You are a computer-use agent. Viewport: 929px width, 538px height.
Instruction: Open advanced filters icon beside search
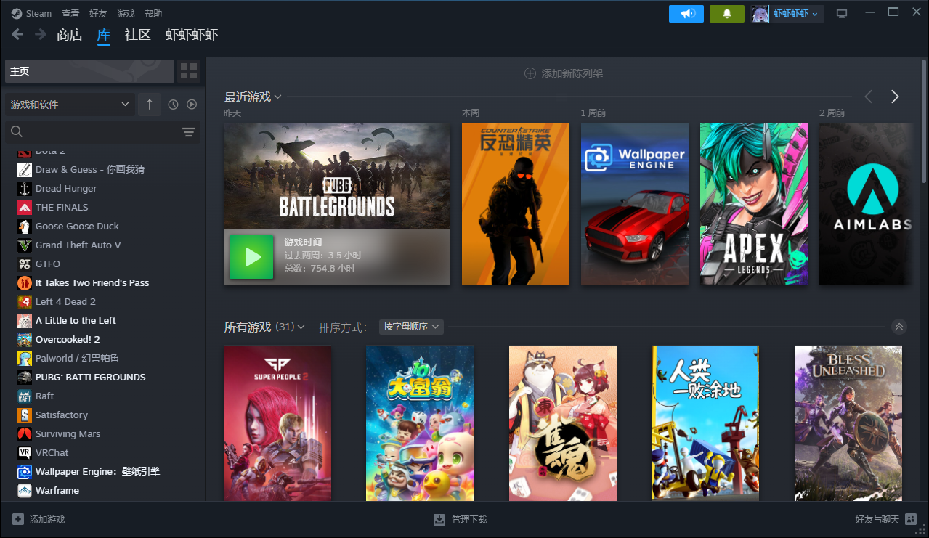click(189, 131)
